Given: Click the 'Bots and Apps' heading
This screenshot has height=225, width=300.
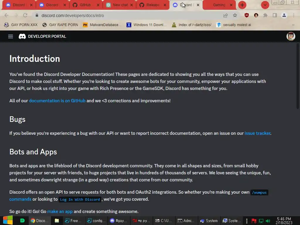Looking at the screenshot, I should (33, 152).
